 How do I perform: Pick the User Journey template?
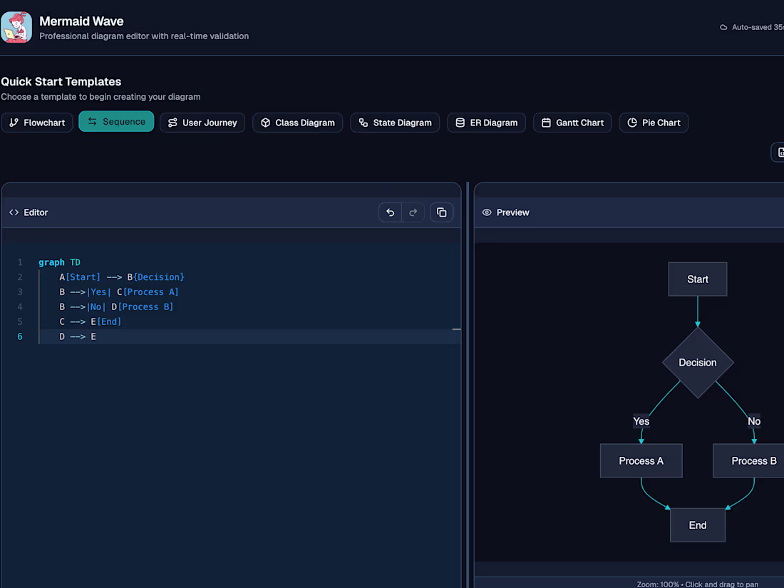(x=202, y=123)
